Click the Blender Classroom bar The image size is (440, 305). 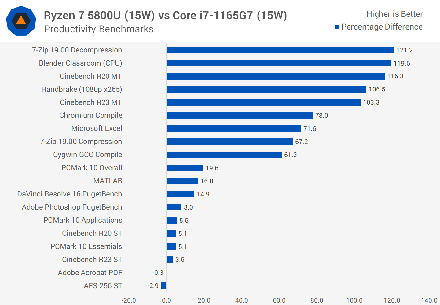click(x=279, y=63)
